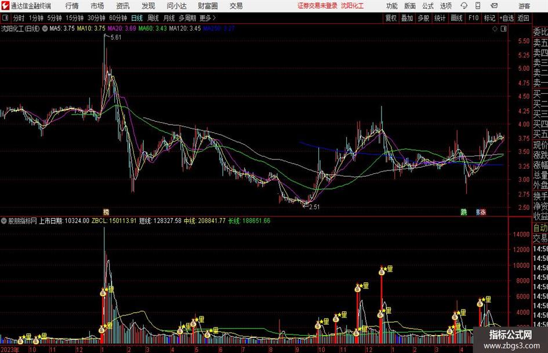Image resolution: width=548 pixels, height=353 pixels.
Task: Click the 证券交易未登录 login link
Action: [317, 6]
